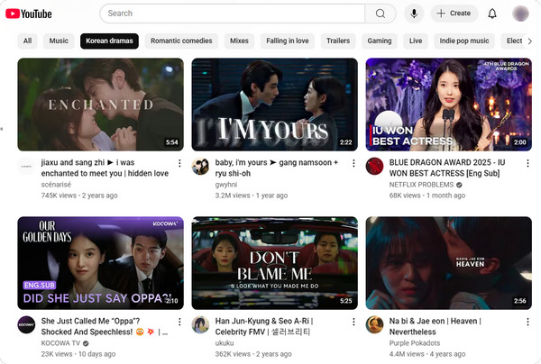The width and height of the screenshot is (541, 364).
Task: Click NETFLIX PROBLEMS channel avatar
Action: click(x=375, y=167)
